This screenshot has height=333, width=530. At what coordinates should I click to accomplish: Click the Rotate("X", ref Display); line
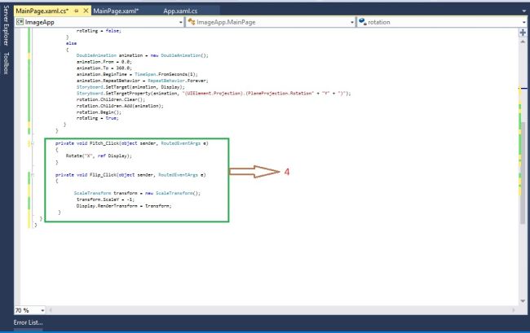click(x=99, y=156)
